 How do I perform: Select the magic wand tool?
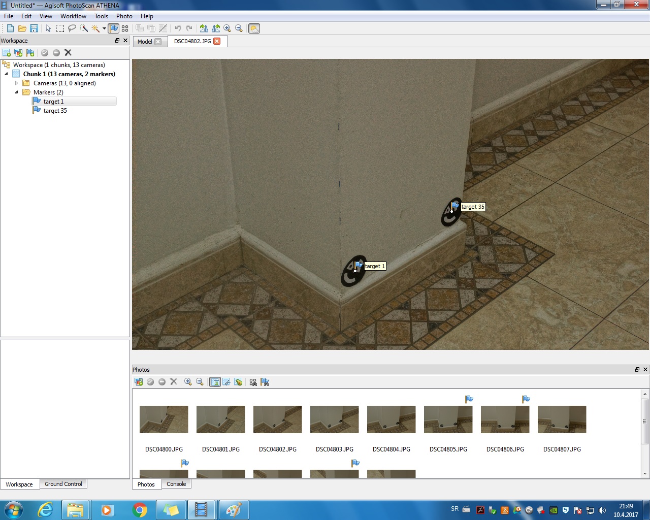click(95, 28)
